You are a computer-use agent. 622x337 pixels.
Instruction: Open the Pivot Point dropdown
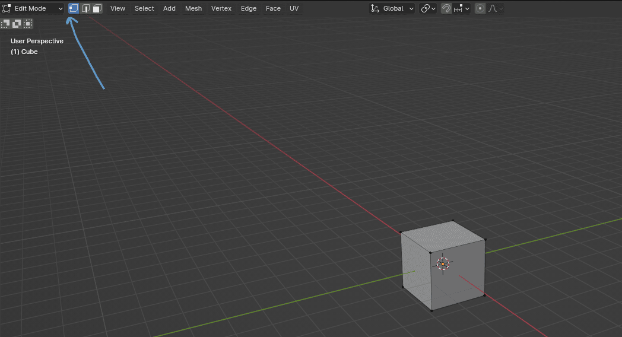(x=428, y=8)
